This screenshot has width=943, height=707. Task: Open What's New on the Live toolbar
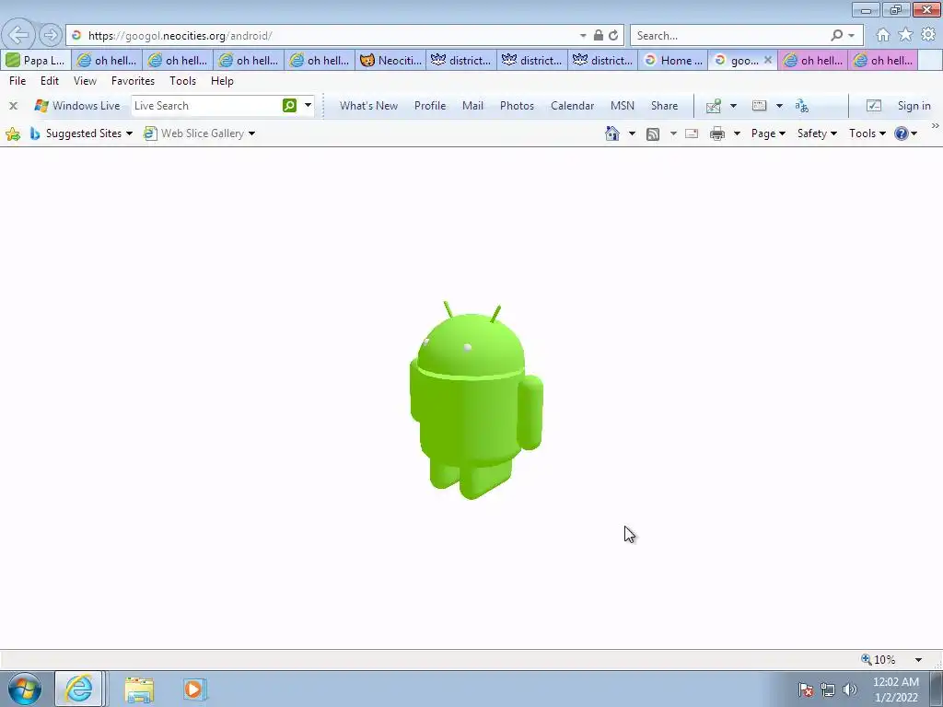click(x=368, y=106)
